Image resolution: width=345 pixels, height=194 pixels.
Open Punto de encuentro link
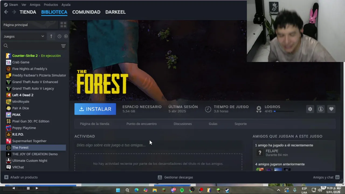pyautogui.click(x=142, y=124)
